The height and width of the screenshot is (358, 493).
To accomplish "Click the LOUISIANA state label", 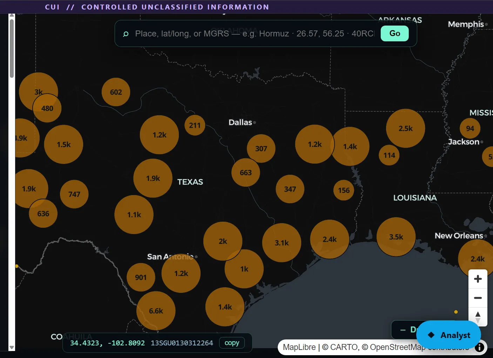I will [415, 198].
